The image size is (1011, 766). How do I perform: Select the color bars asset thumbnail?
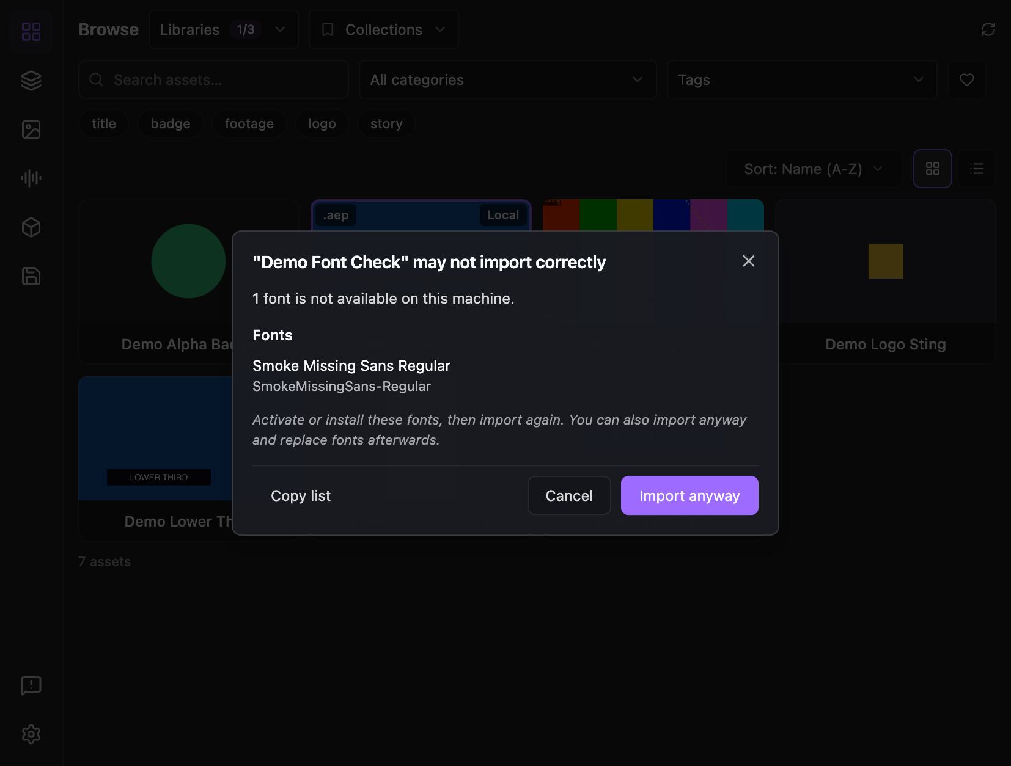click(x=653, y=215)
